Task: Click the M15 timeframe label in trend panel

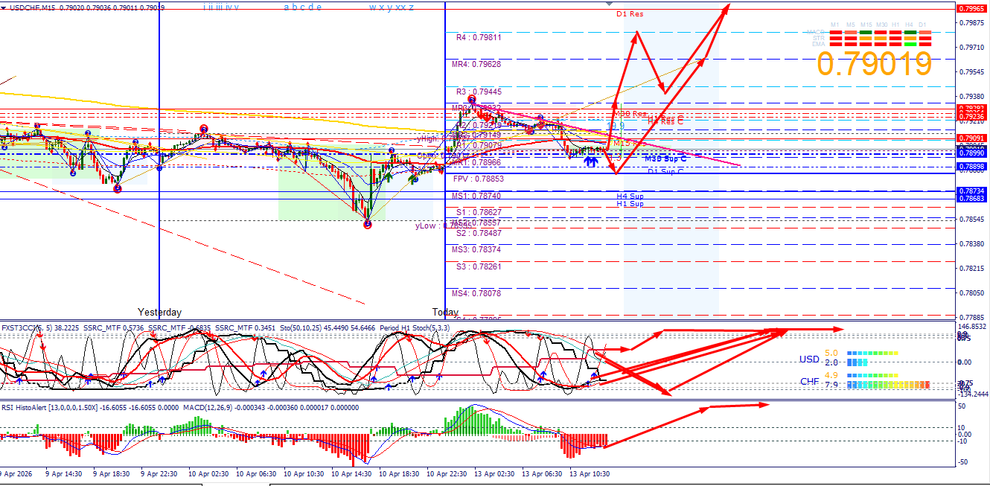Action: pos(866,25)
